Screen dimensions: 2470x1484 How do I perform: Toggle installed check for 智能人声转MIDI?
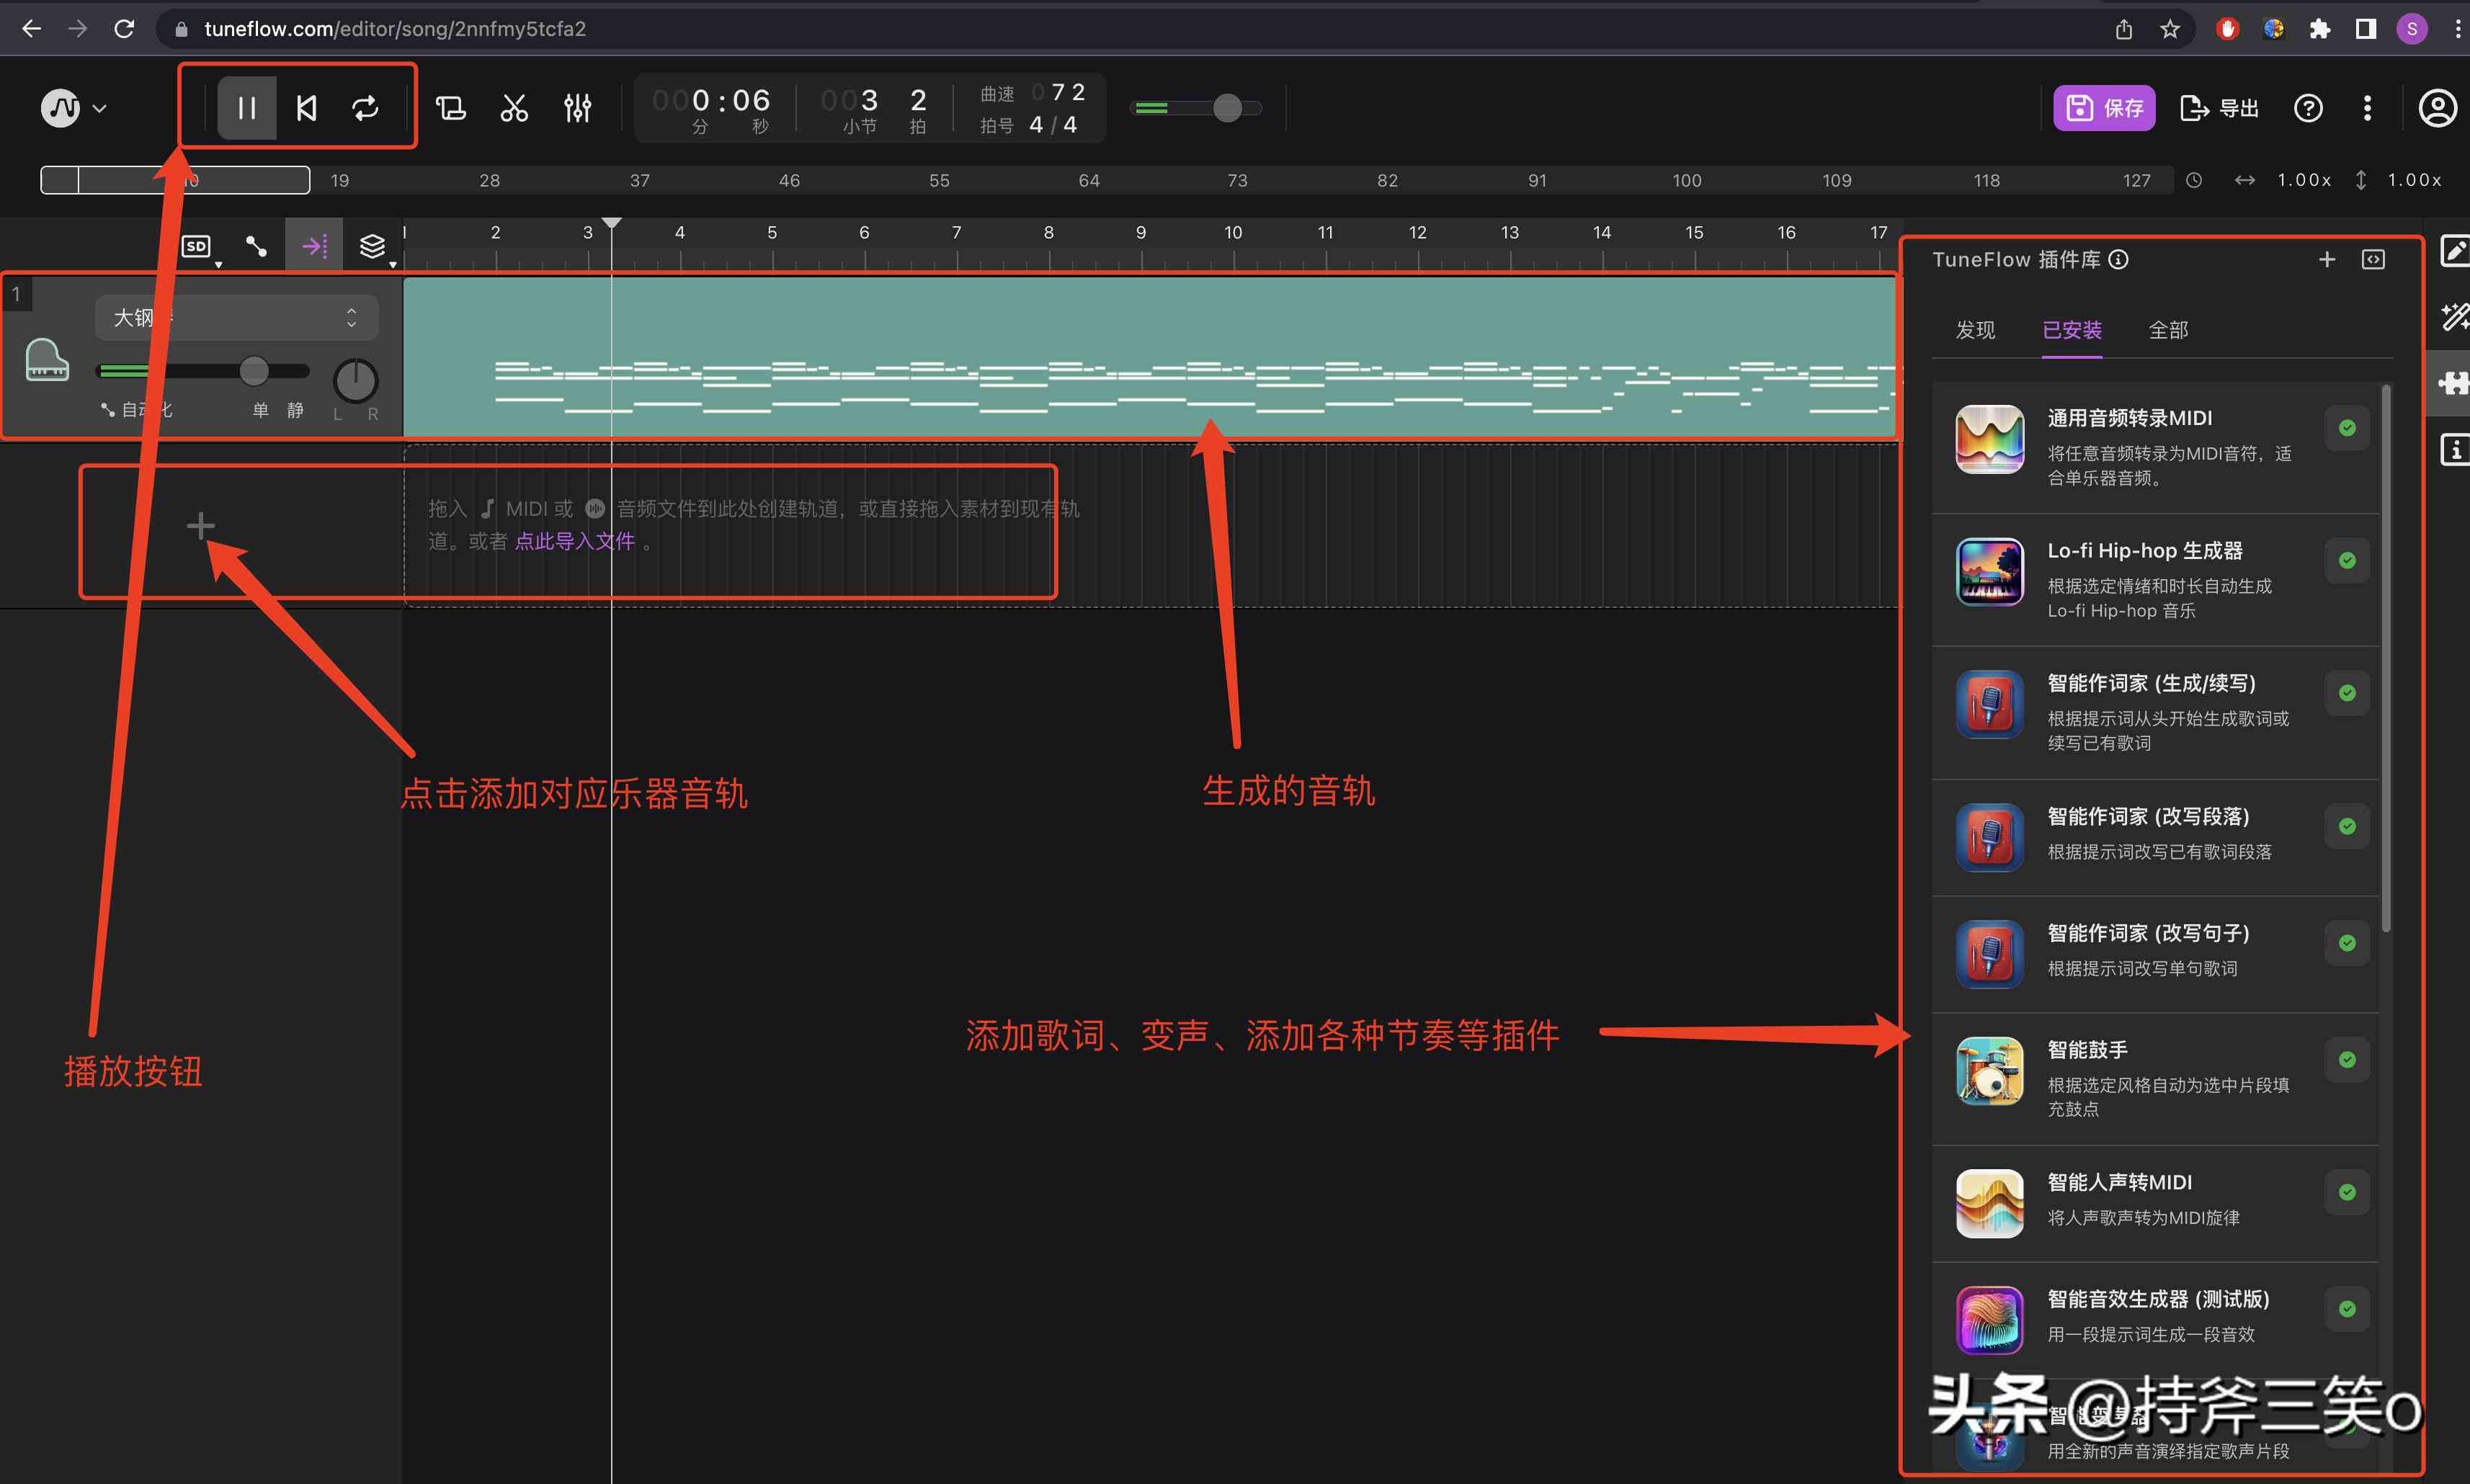(x=2346, y=1192)
